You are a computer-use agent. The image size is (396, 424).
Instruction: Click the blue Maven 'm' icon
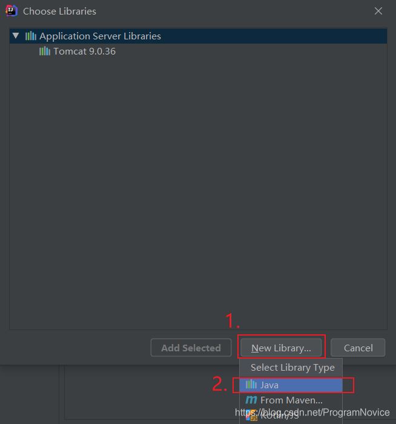[251, 400]
